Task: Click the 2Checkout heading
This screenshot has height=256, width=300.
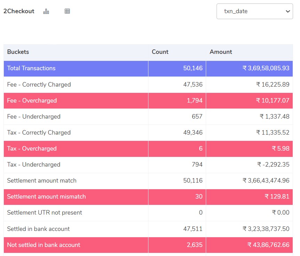Action: (x=19, y=11)
